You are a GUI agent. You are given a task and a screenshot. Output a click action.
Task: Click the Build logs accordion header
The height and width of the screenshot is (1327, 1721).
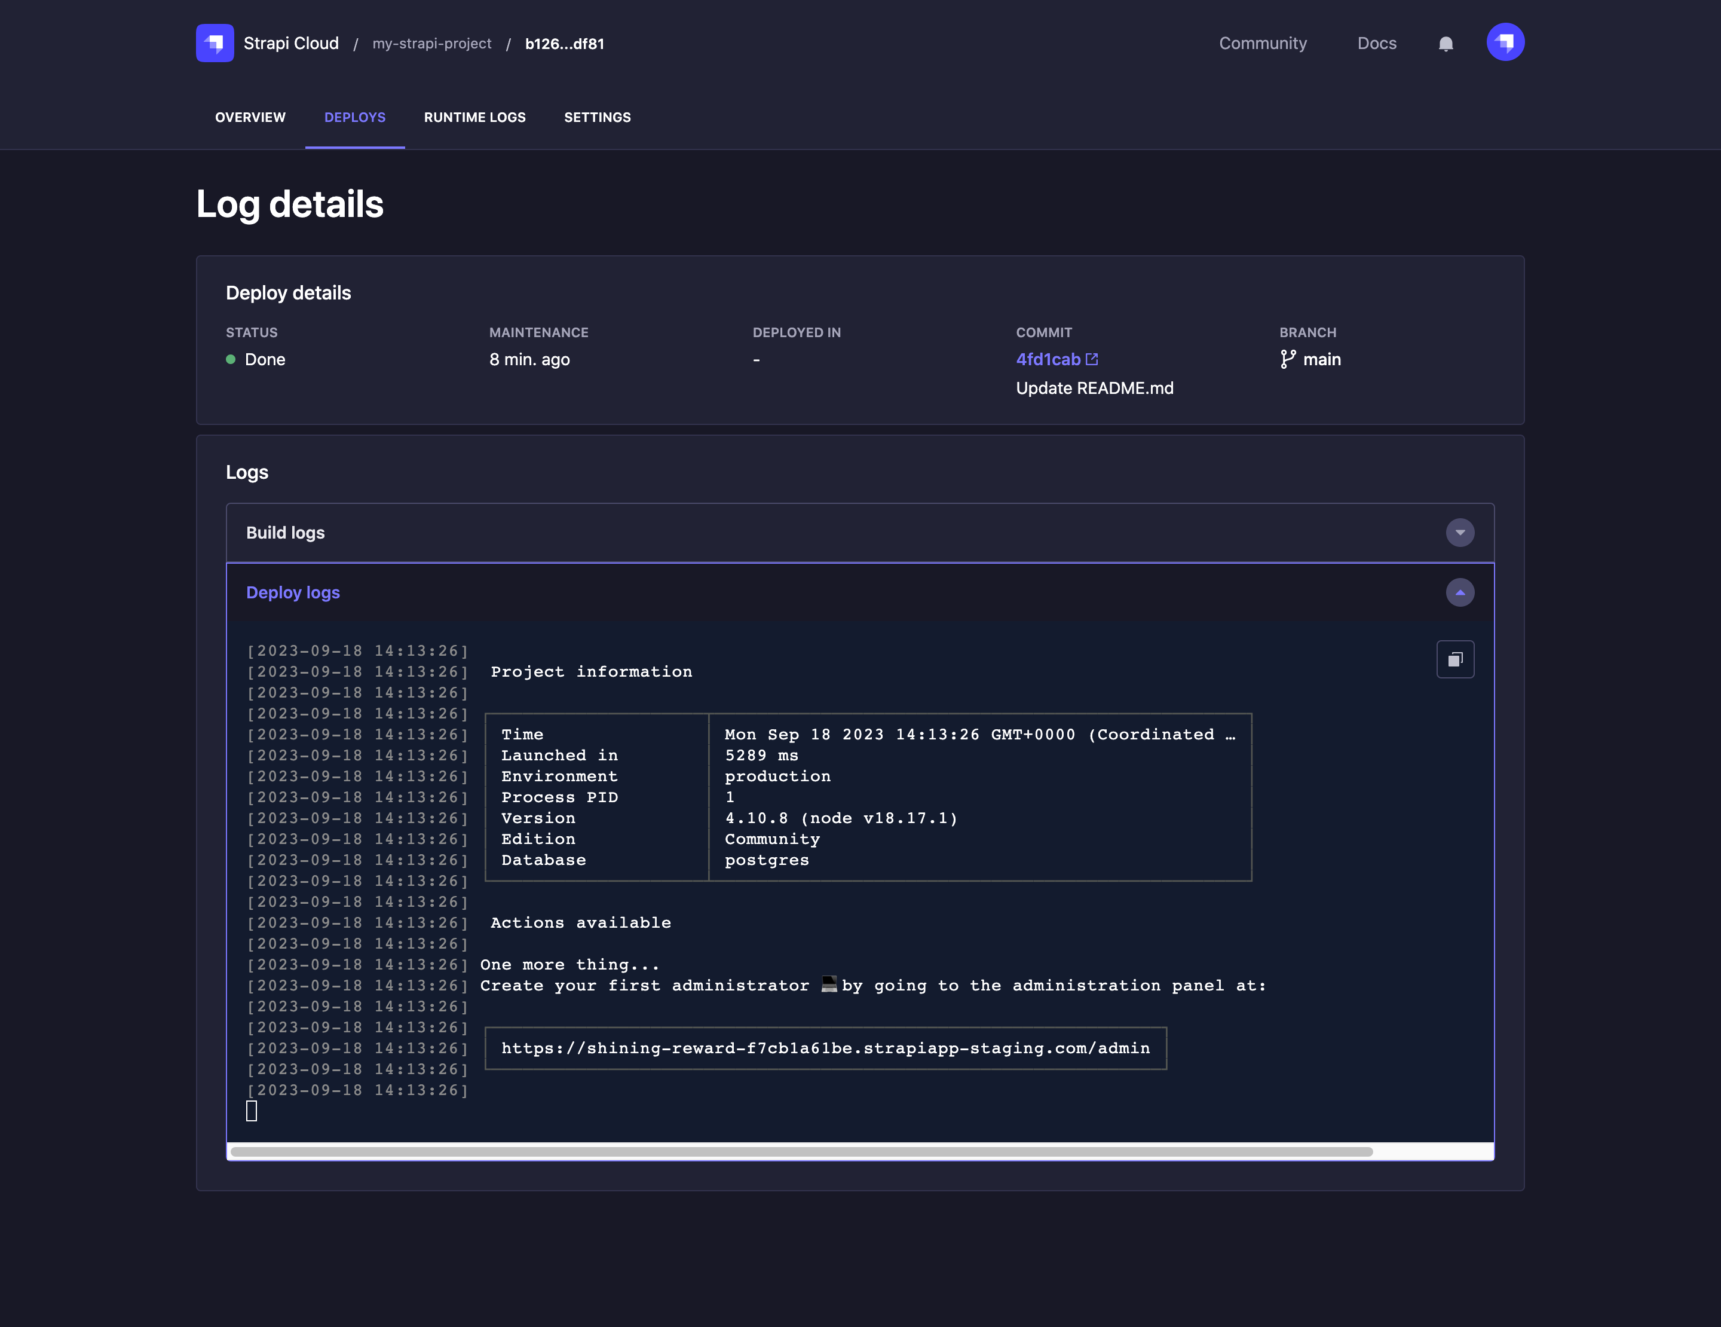285,533
